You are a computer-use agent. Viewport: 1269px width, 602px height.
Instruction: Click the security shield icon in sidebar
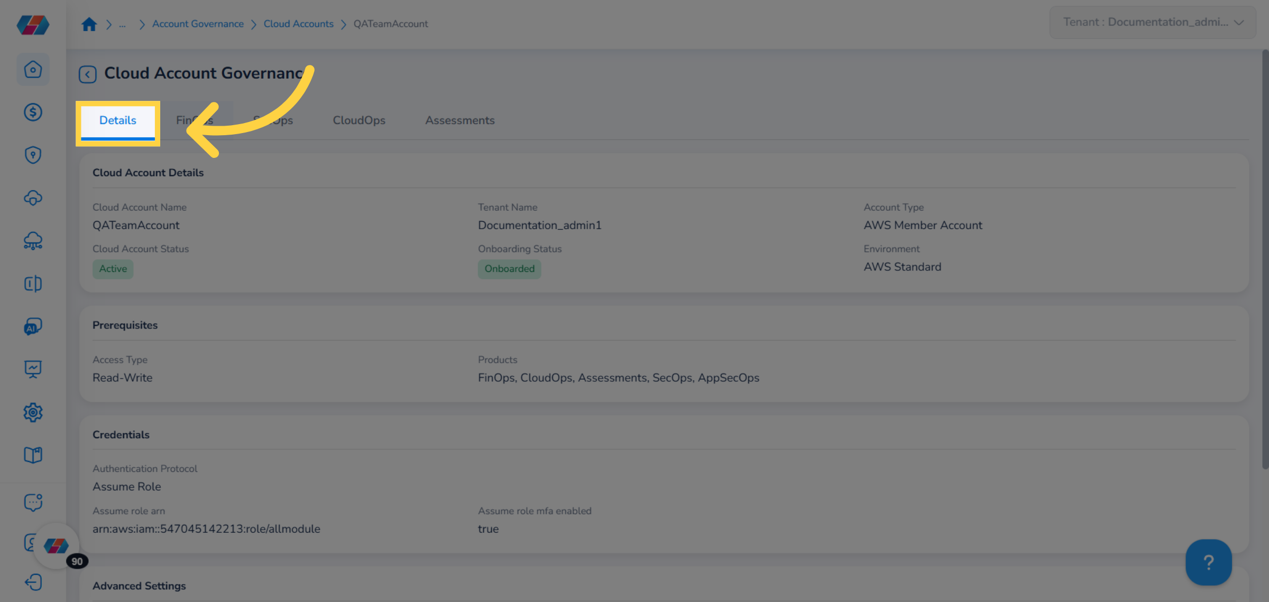coord(33,155)
